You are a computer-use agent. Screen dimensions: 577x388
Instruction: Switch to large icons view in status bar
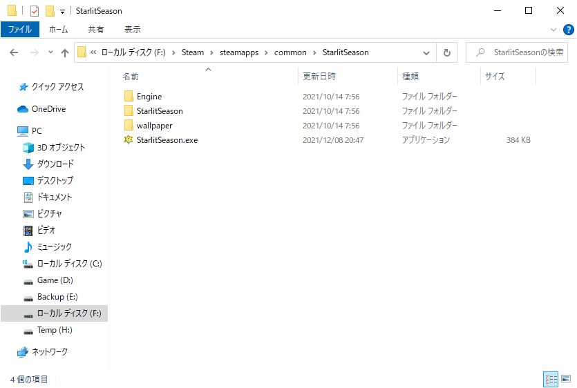(566, 379)
